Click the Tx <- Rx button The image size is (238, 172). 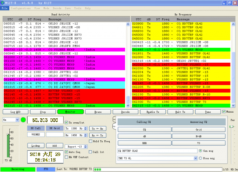tap(97, 129)
